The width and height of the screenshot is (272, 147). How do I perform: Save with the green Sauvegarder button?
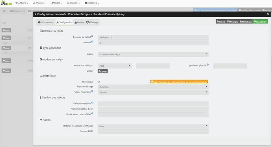pos(260,22)
